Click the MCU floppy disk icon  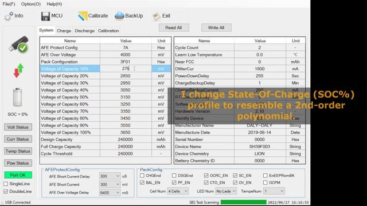coord(45,16)
